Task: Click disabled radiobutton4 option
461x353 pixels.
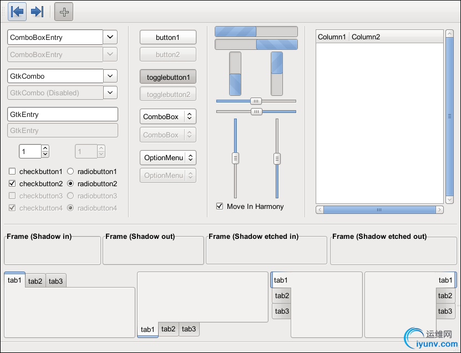Action: coord(70,208)
